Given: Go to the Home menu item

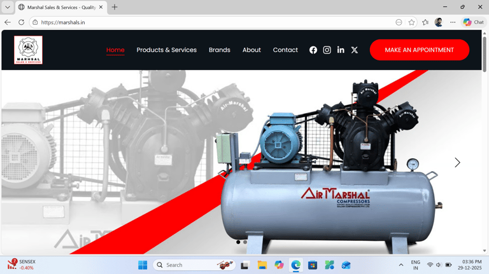Looking at the screenshot, I should (115, 50).
